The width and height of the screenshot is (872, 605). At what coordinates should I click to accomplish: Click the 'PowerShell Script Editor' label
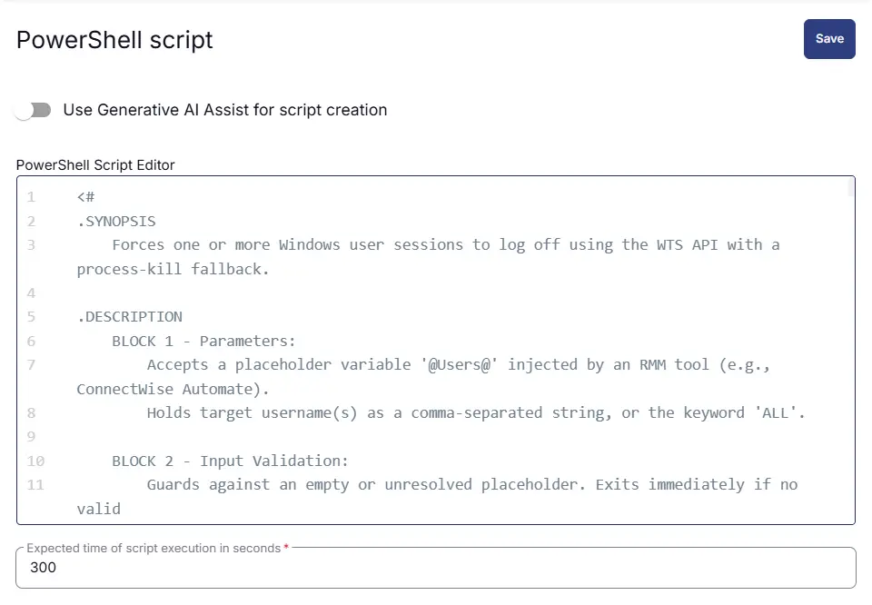pyautogui.click(x=95, y=164)
